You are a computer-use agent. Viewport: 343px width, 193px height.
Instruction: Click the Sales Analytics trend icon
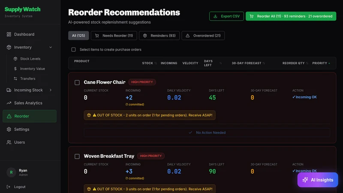(x=9, y=103)
